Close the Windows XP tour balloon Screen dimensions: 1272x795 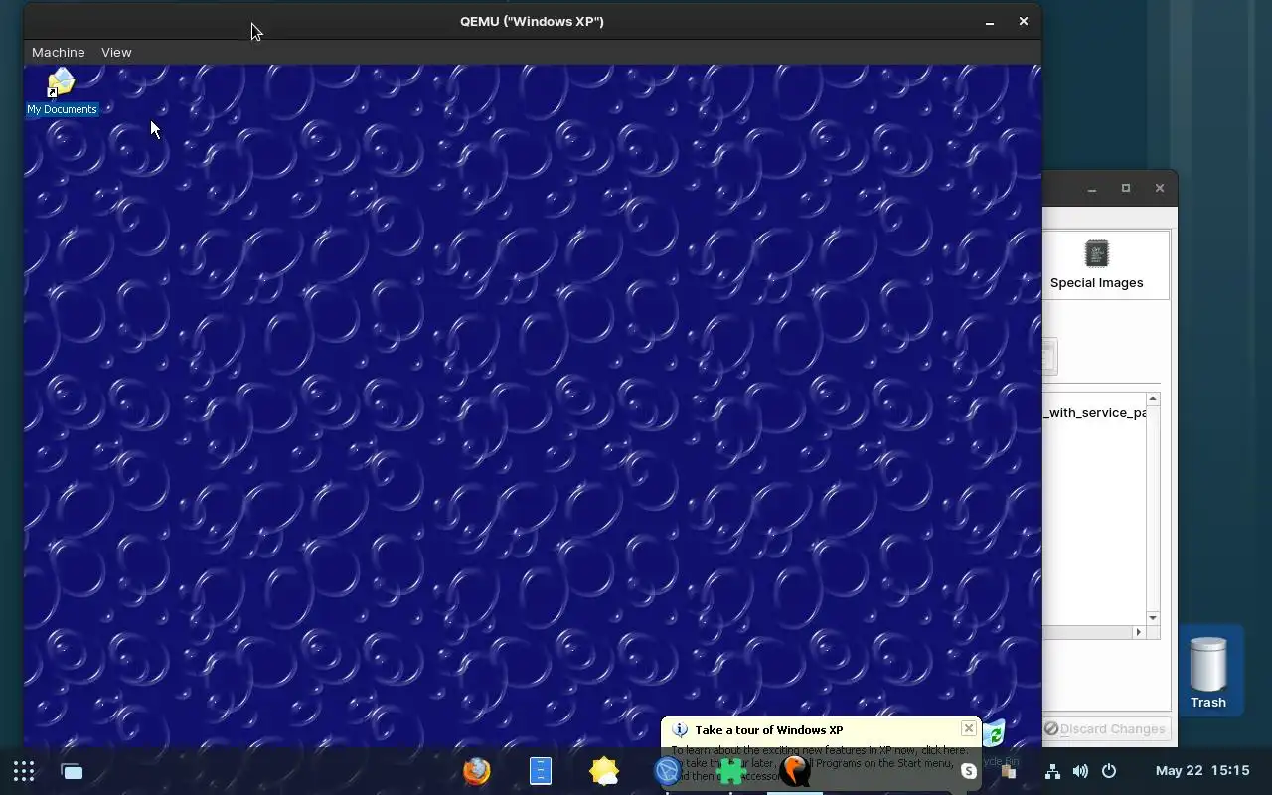coord(968,728)
